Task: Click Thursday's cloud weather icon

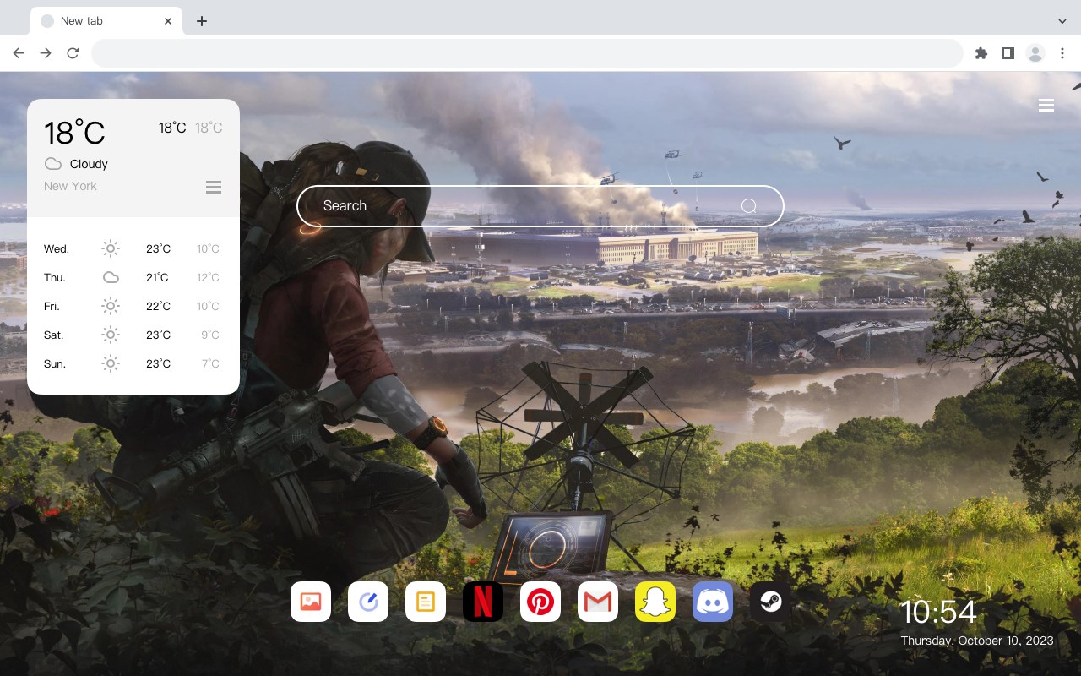Action: tap(111, 277)
